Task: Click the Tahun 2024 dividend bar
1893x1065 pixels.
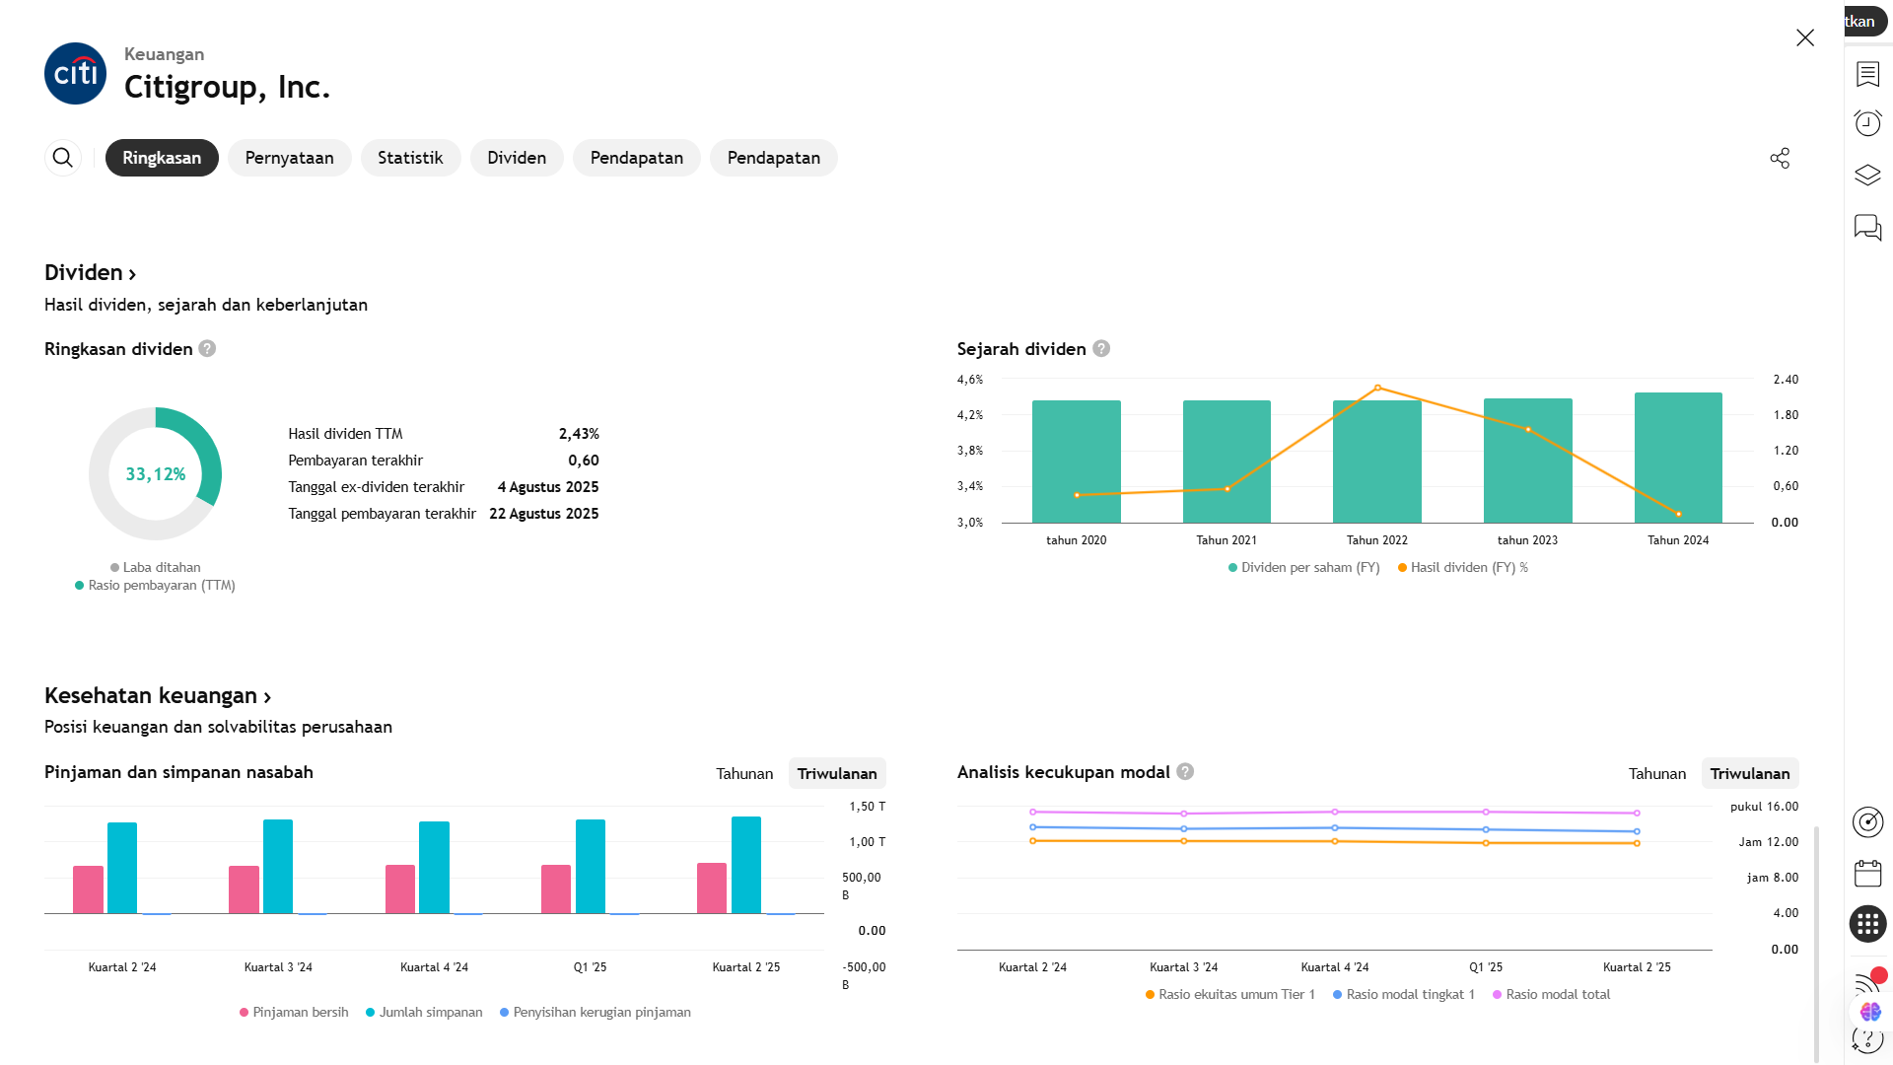Action: click(x=1677, y=458)
